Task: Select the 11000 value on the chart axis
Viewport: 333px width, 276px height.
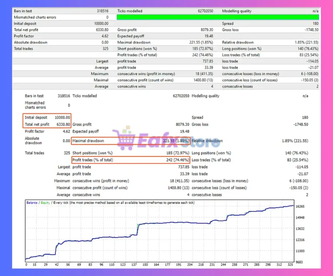Action: point(300,251)
